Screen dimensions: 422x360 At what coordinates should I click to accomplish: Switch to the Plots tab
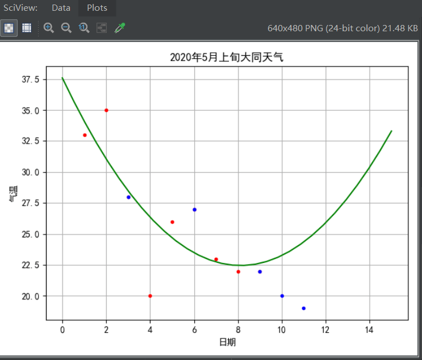click(x=97, y=8)
